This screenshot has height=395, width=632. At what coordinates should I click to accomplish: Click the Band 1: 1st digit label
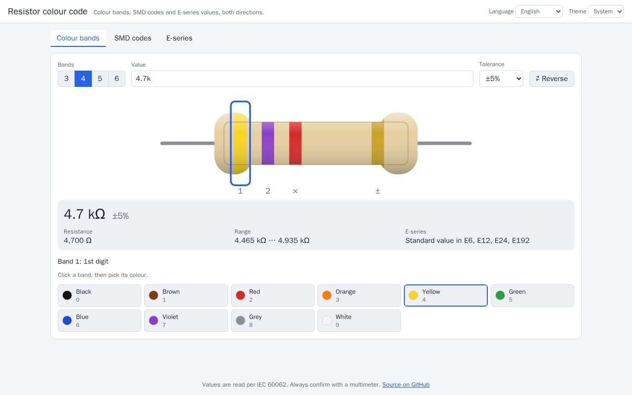(83, 261)
